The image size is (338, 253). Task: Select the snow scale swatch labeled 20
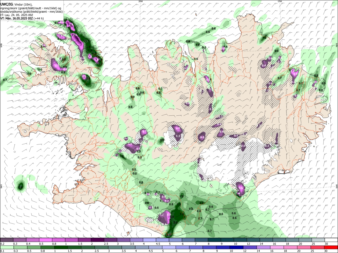305,240
